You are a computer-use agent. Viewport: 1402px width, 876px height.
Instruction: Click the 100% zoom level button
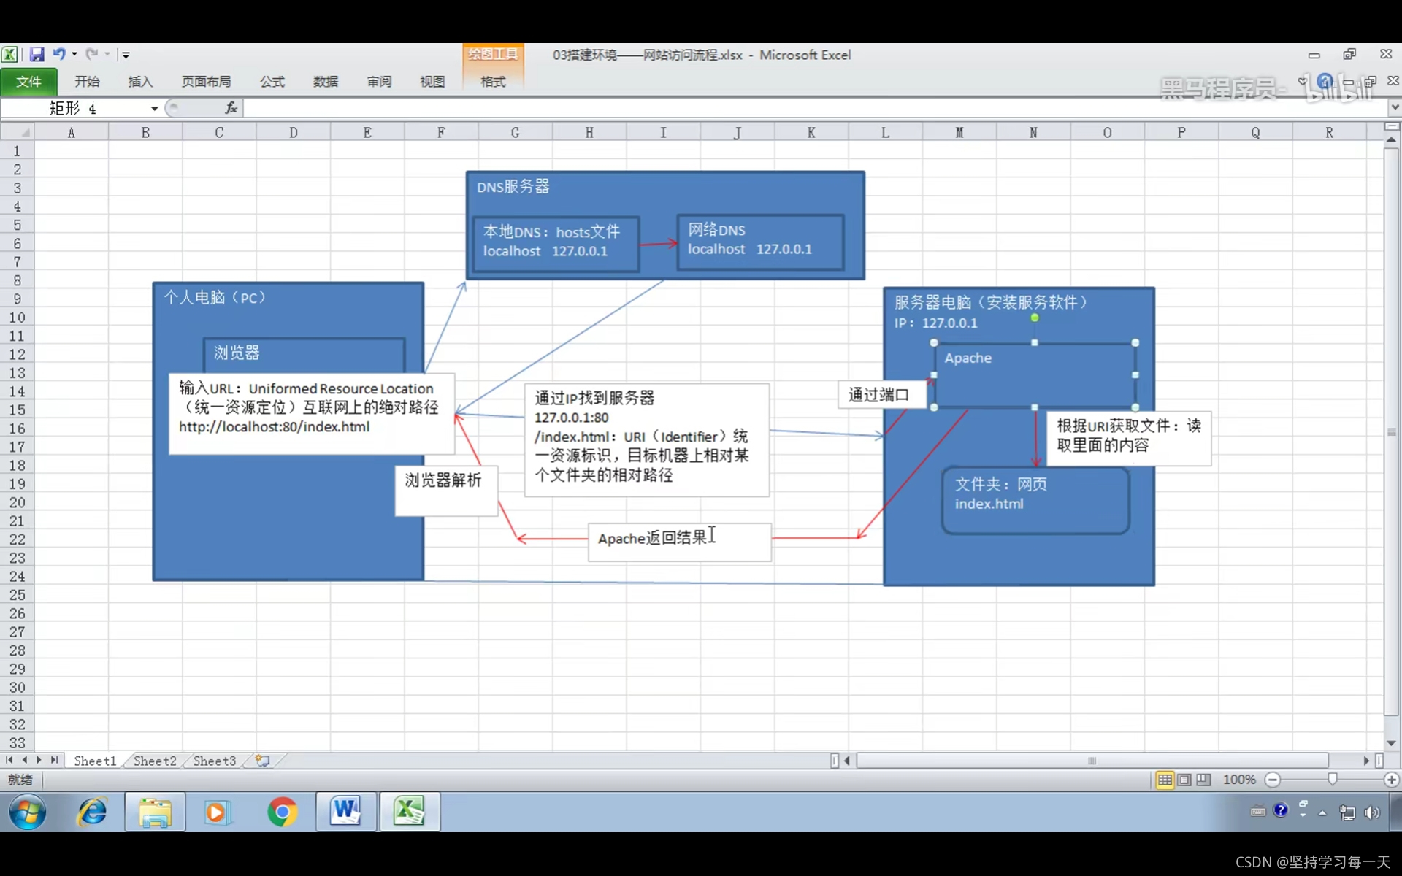[x=1239, y=780]
